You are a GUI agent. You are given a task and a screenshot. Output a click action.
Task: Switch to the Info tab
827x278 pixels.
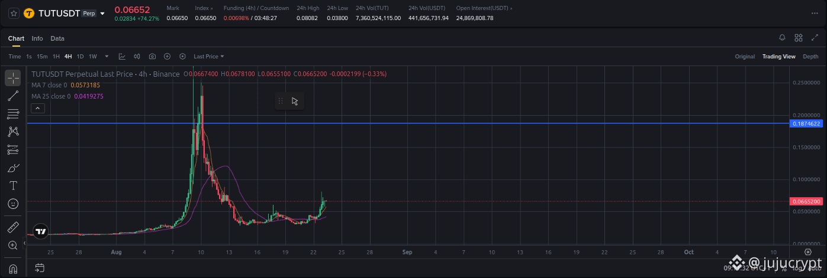click(37, 38)
